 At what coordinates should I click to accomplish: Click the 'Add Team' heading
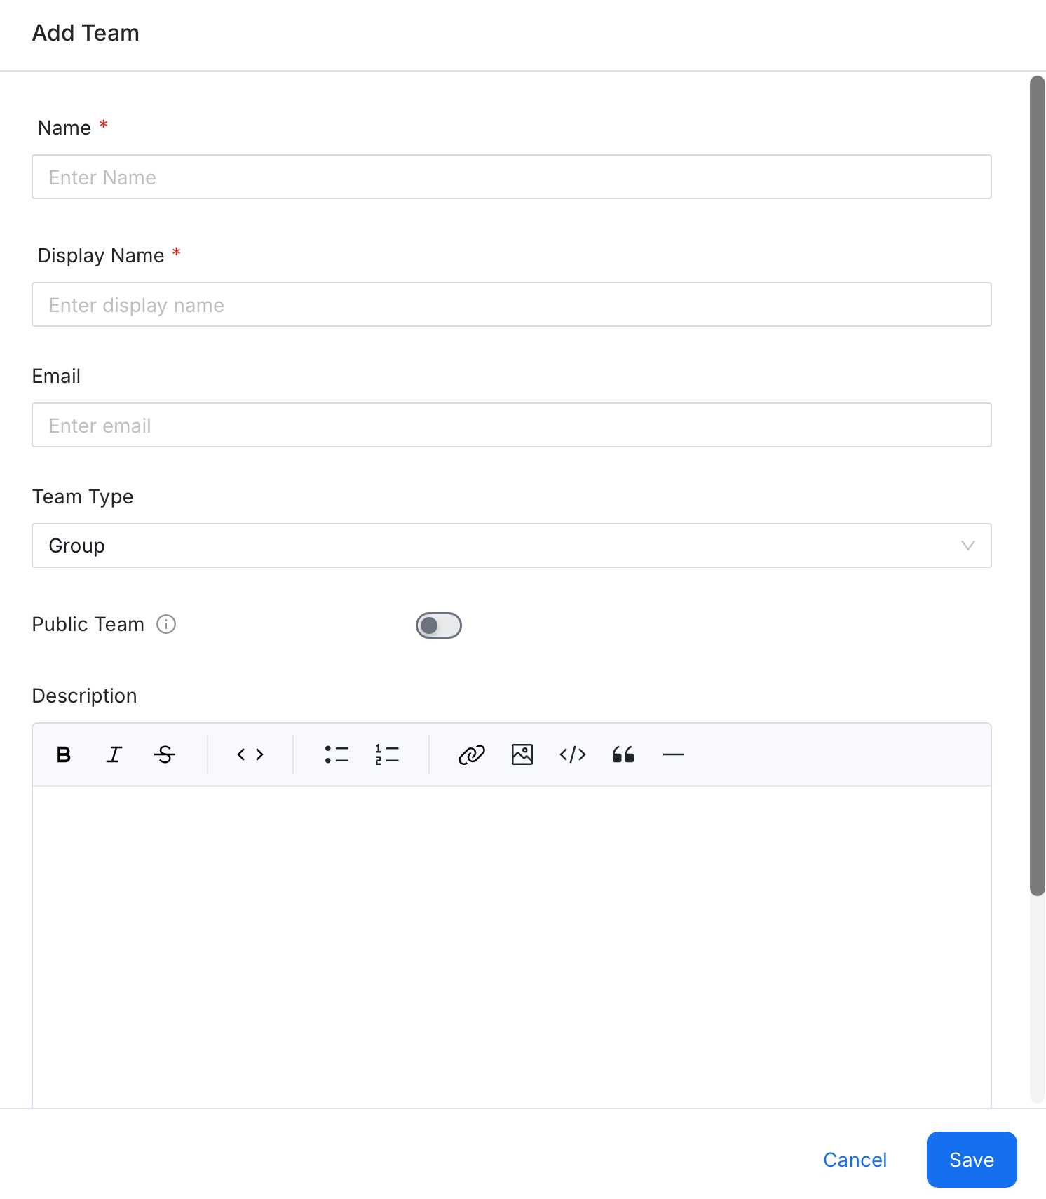86,33
